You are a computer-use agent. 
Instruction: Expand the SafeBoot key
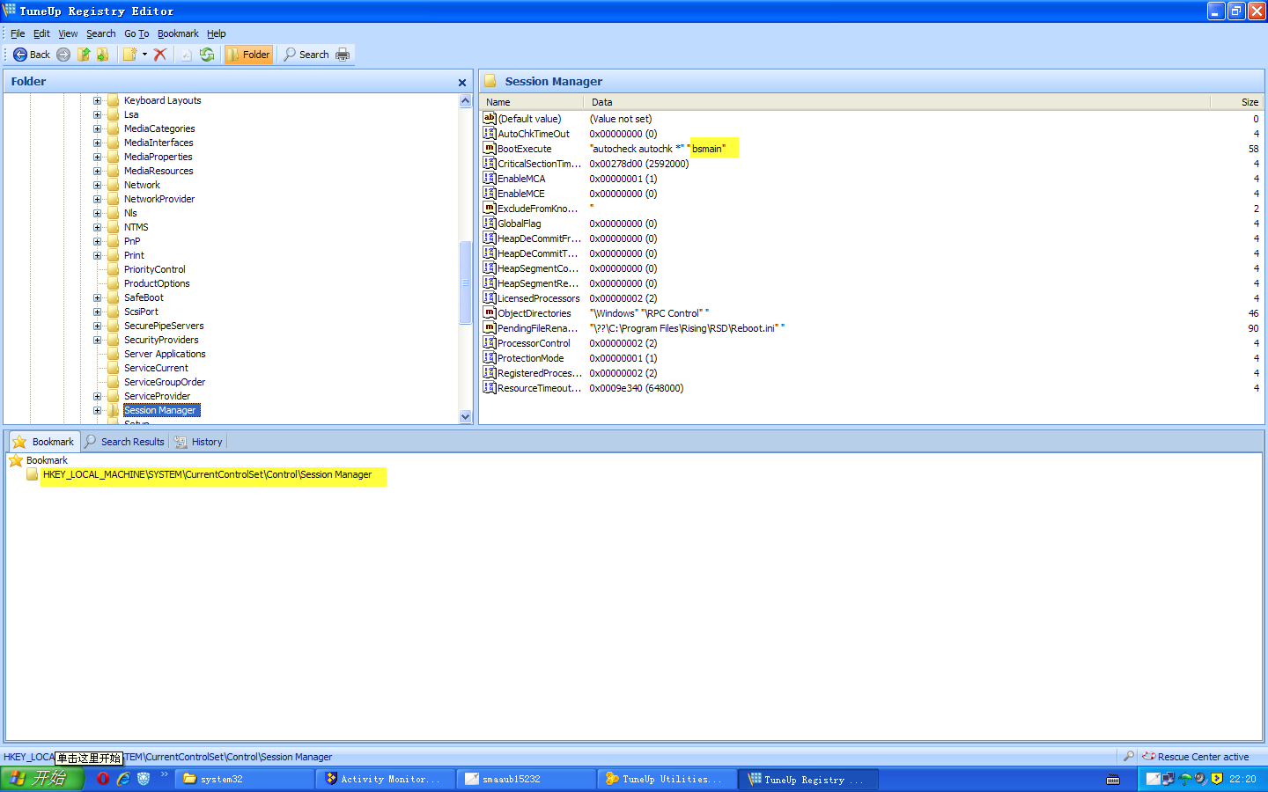(98, 297)
